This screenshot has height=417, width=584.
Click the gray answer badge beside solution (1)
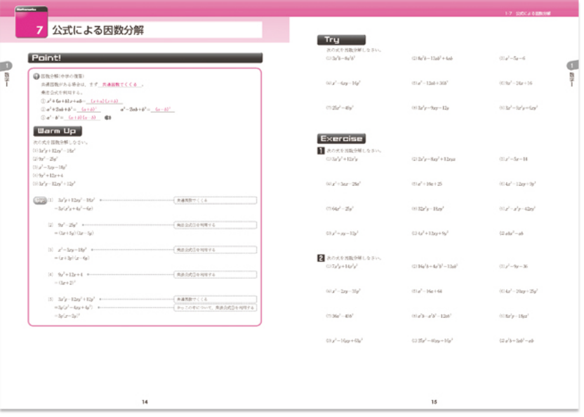click(39, 200)
